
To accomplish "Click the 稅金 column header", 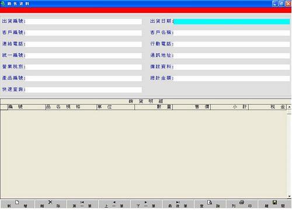I will (267, 107).
